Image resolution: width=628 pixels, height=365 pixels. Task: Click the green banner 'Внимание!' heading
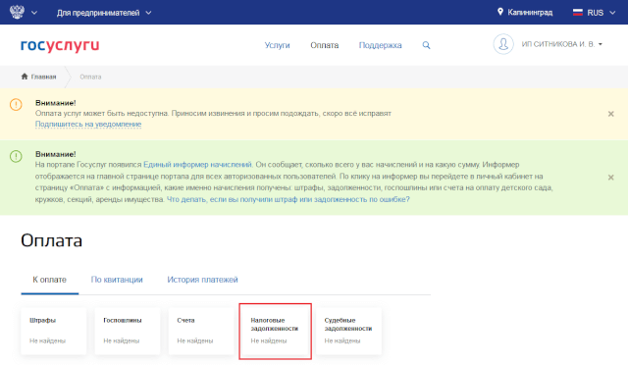[55, 154]
